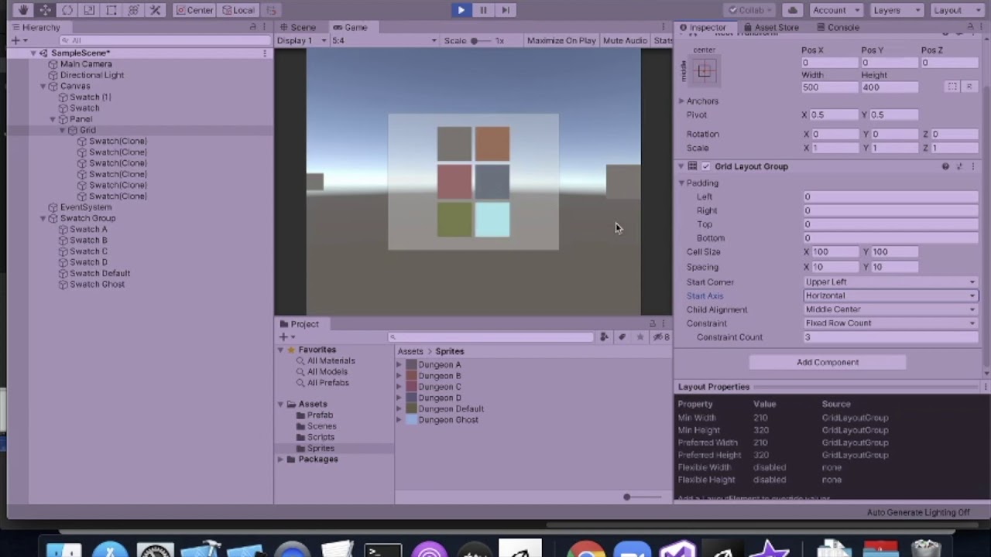
Task: Collapse the Padding foldout
Action: 681,183
